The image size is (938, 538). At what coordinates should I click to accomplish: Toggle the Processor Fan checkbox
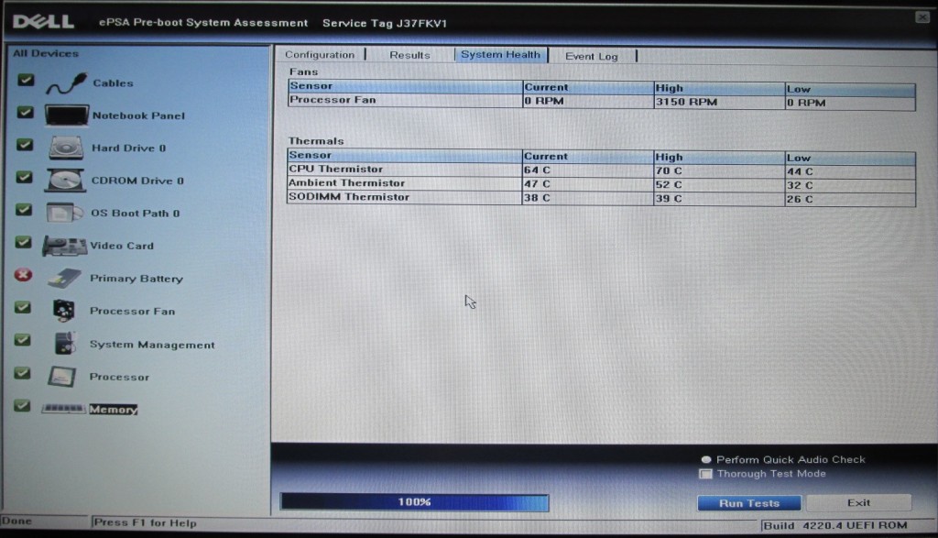[x=23, y=307]
